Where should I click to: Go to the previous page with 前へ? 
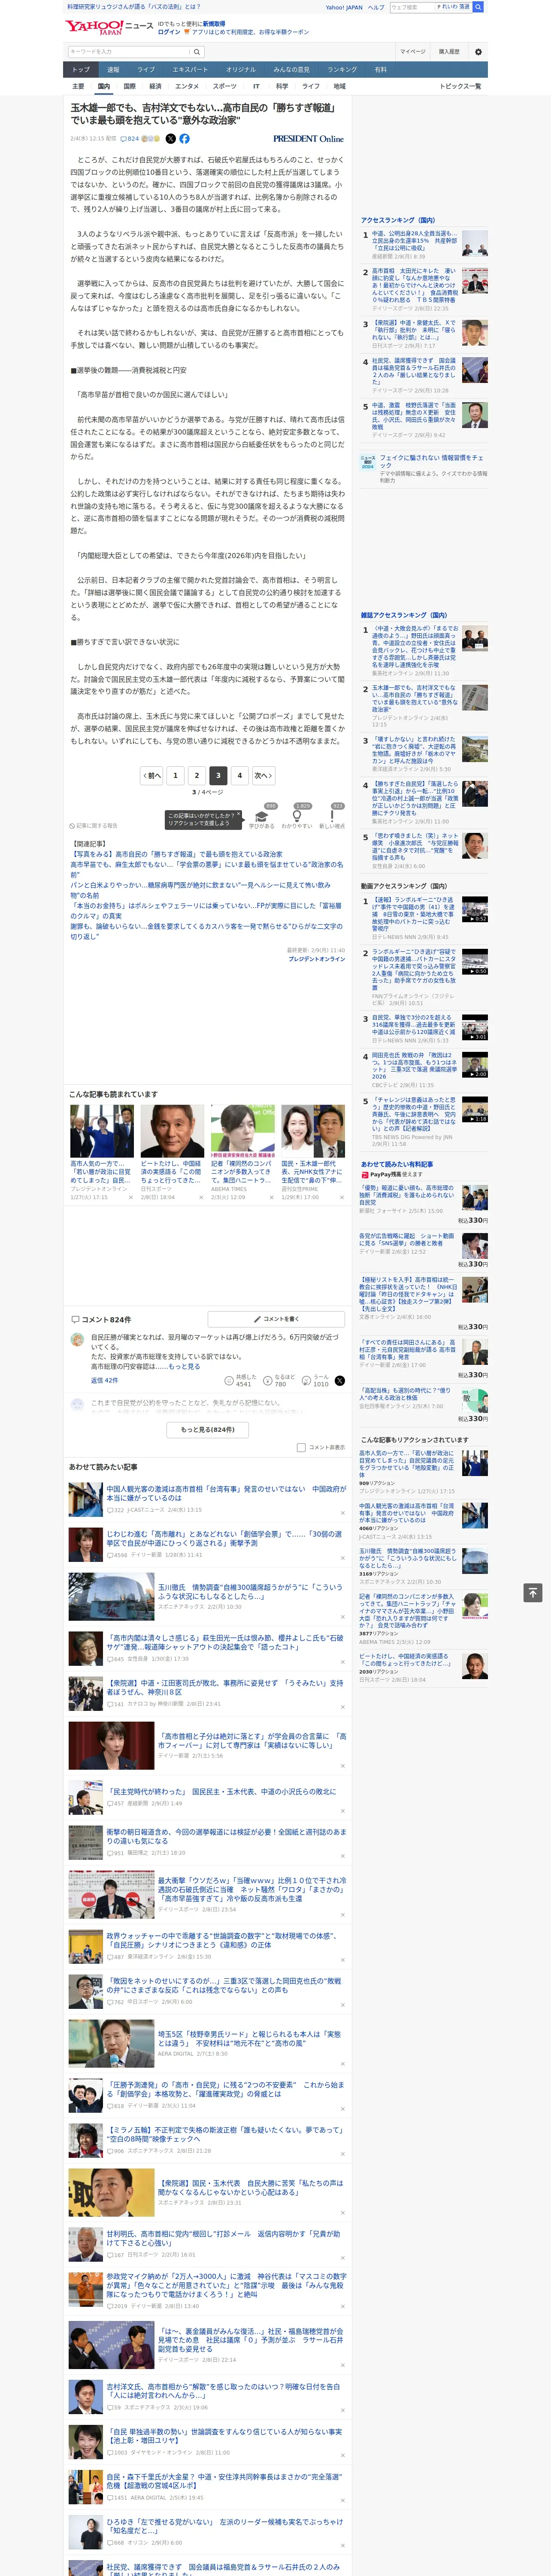[x=152, y=775]
